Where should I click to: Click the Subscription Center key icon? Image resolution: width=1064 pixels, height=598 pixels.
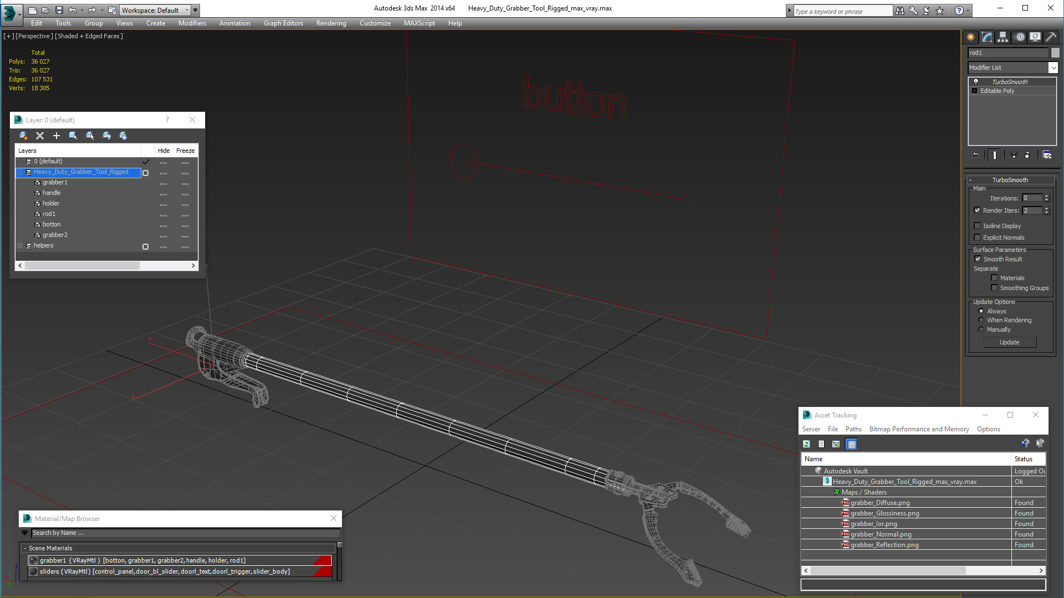(913, 11)
